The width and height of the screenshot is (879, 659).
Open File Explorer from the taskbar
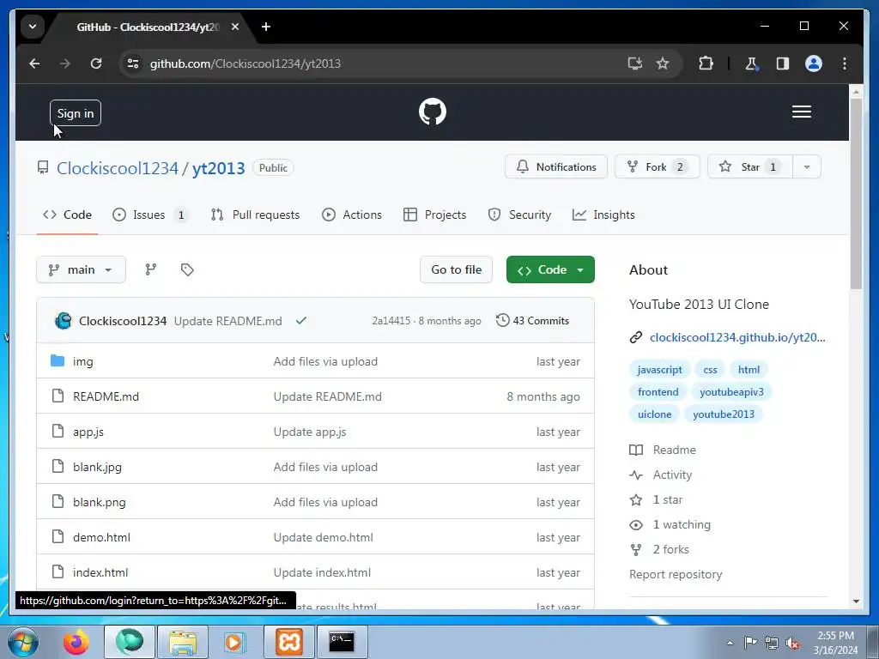[x=183, y=642]
